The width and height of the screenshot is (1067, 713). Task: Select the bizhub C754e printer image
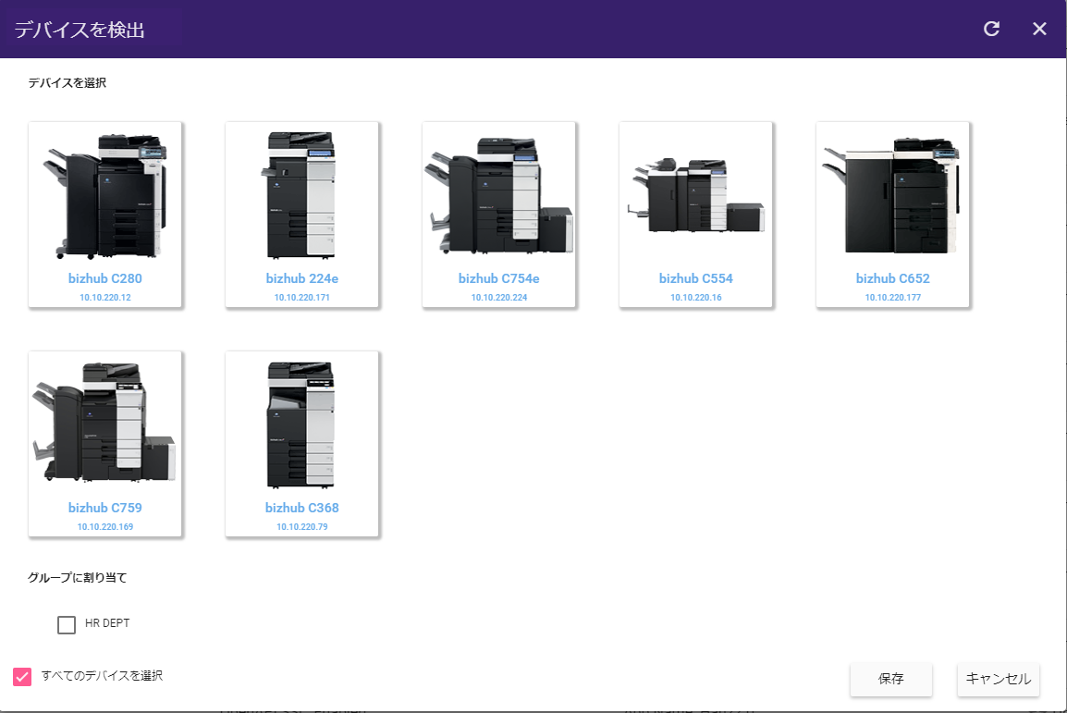[498, 195]
